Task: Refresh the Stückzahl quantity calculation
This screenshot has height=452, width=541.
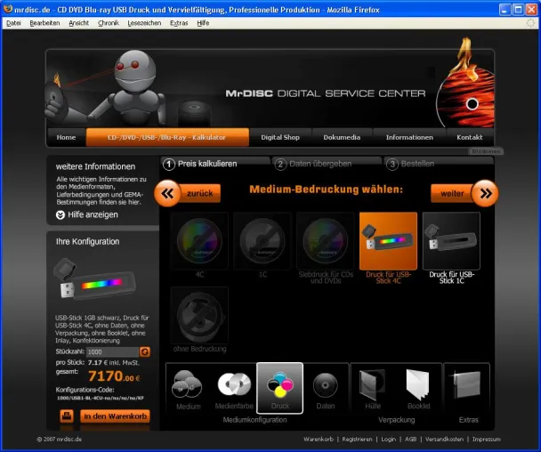Action: [x=145, y=351]
